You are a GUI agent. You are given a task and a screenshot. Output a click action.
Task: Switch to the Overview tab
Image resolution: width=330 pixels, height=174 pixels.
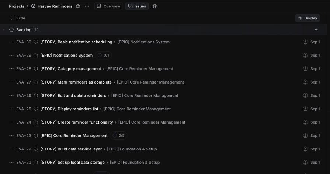click(108, 6)
